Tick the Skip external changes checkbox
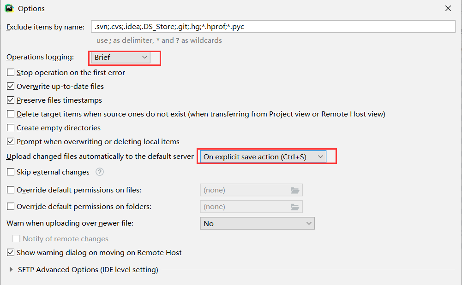 click(11, 172)
